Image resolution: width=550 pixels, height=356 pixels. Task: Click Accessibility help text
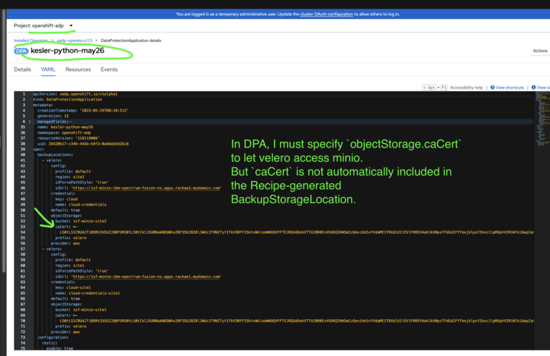point(466,87)
